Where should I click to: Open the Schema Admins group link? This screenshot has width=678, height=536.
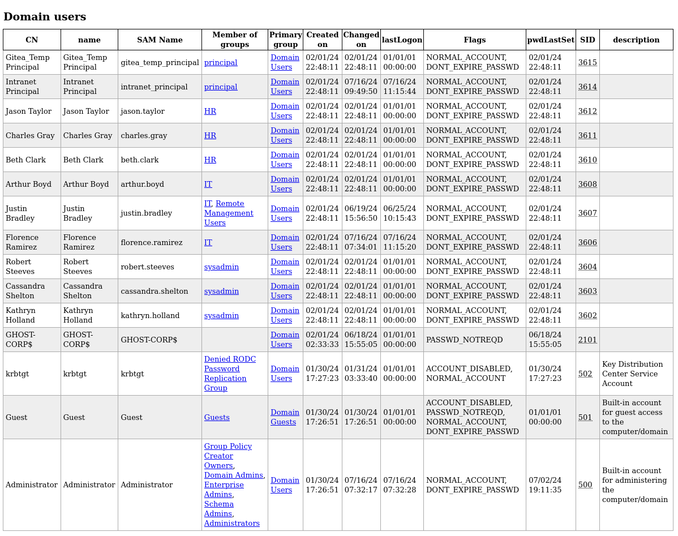[x=219, y=509]
